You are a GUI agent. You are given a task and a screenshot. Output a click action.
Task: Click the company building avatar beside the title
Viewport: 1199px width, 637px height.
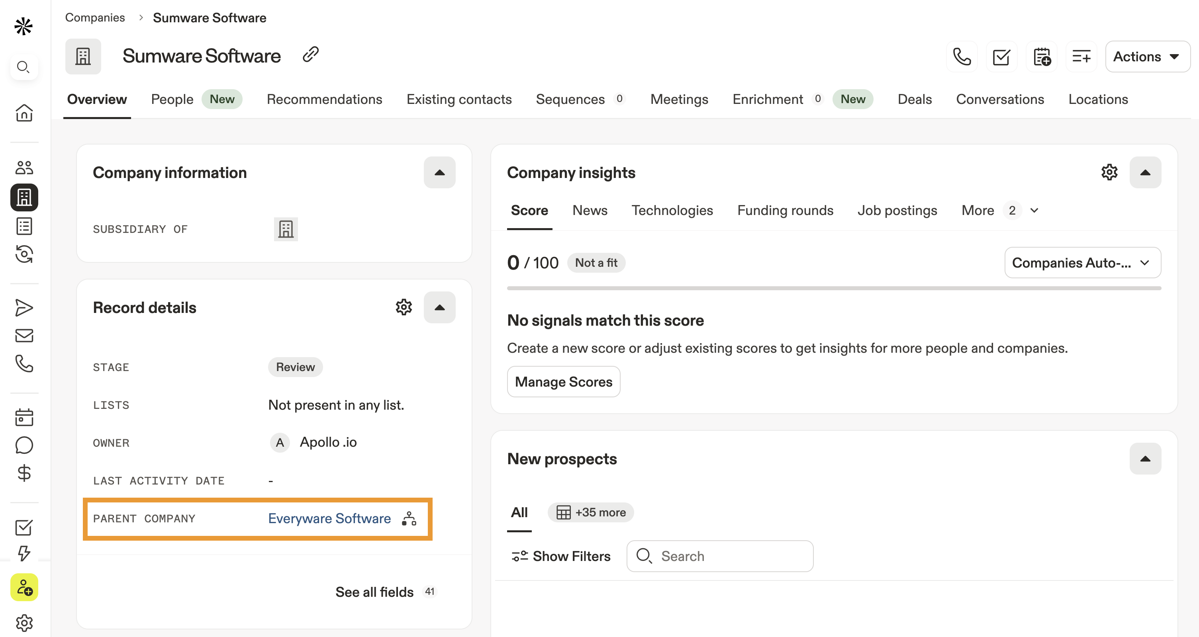click(x=83, y=56)
